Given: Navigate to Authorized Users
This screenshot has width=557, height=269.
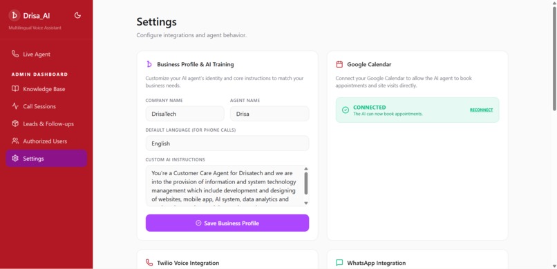Looking at the screenshot, I should click(46, 141).
